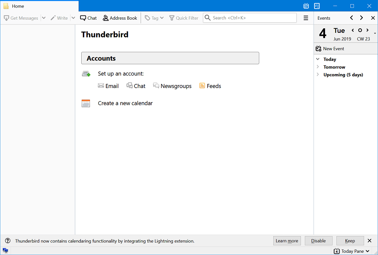Click Create a new calendar
The height and width of the screenshot is (255, 378).
(125, 103)
